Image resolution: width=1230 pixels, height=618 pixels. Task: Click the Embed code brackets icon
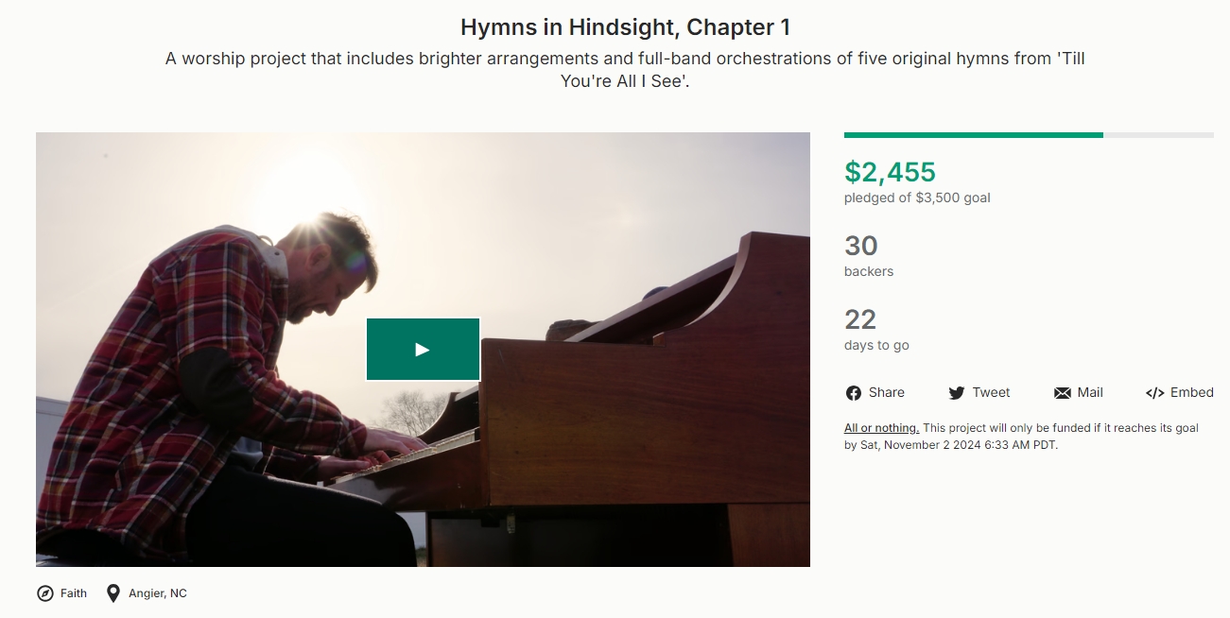point(1156,392)
